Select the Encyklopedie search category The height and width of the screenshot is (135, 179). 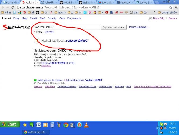click(x=74, y=18)
